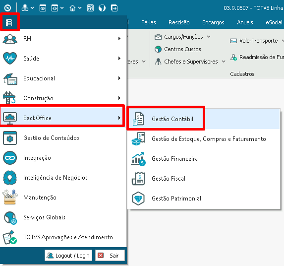The height and width of the screenshot is (266, 284).
Task: Click the TOTVS logo icon in title bar
Action: pyautogui.click(x=7, y=8)
